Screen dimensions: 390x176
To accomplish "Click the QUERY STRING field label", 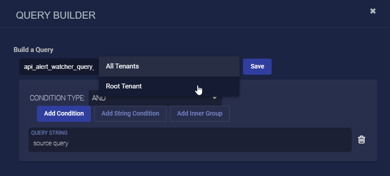I will [x=49, y=133].
